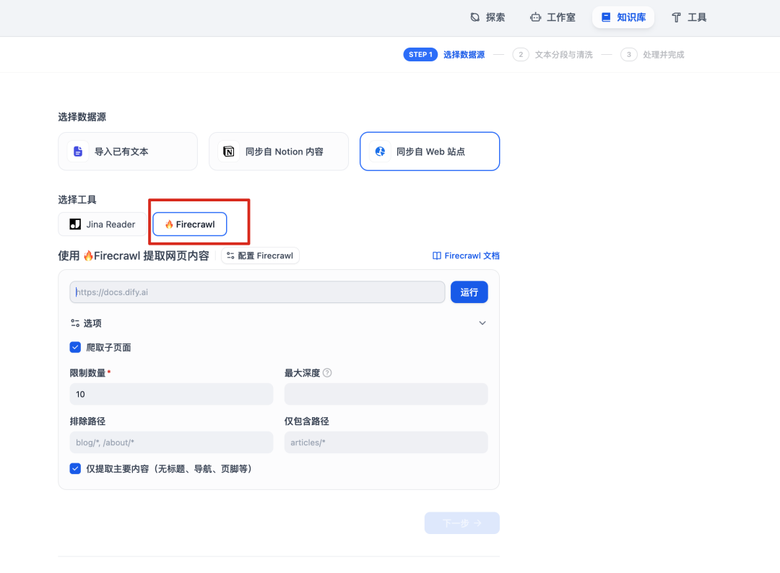This screenshot has height=573, width=780.
Task: Click the book icon beside Firecrawl 文档
Action: pyautogui.click(x=437, y=256)
